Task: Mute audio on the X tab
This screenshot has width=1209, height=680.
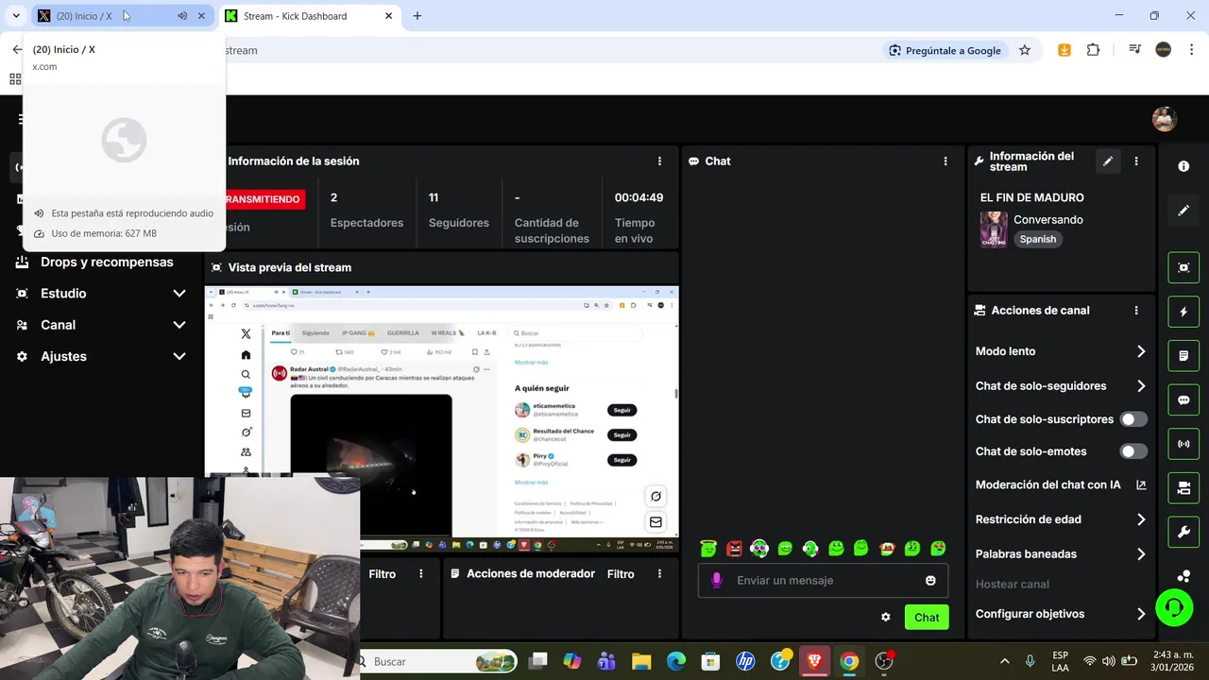Action: (x=182, y=16)
